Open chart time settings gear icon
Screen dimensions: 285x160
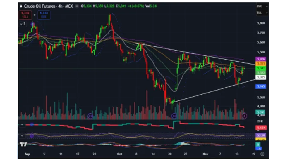(262, 154)
